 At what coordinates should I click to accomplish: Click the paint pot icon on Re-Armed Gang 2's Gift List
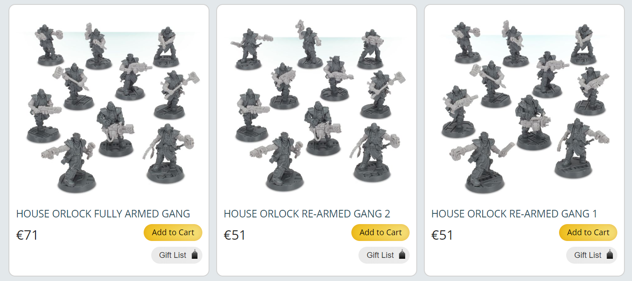click(x=402, y=255)
